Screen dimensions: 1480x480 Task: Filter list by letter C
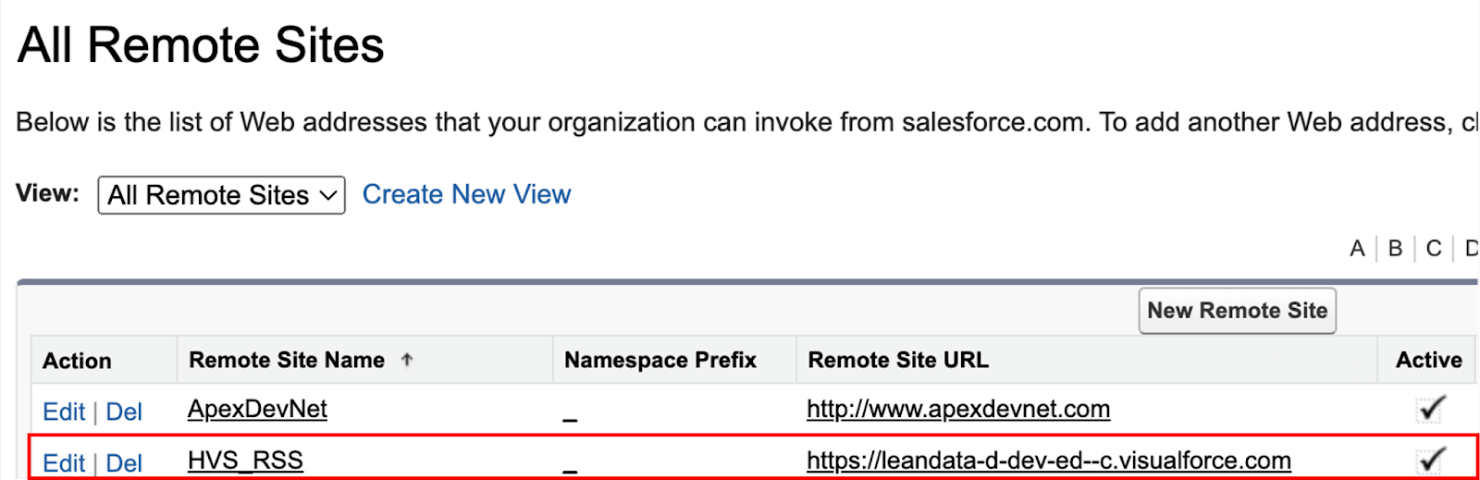tap(1434, 248)
